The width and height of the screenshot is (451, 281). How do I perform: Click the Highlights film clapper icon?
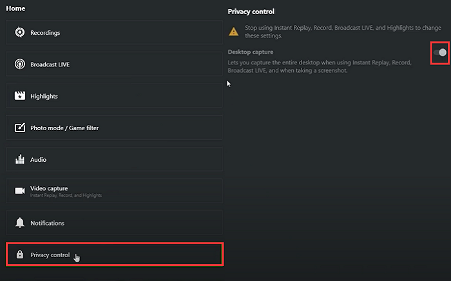19,96
